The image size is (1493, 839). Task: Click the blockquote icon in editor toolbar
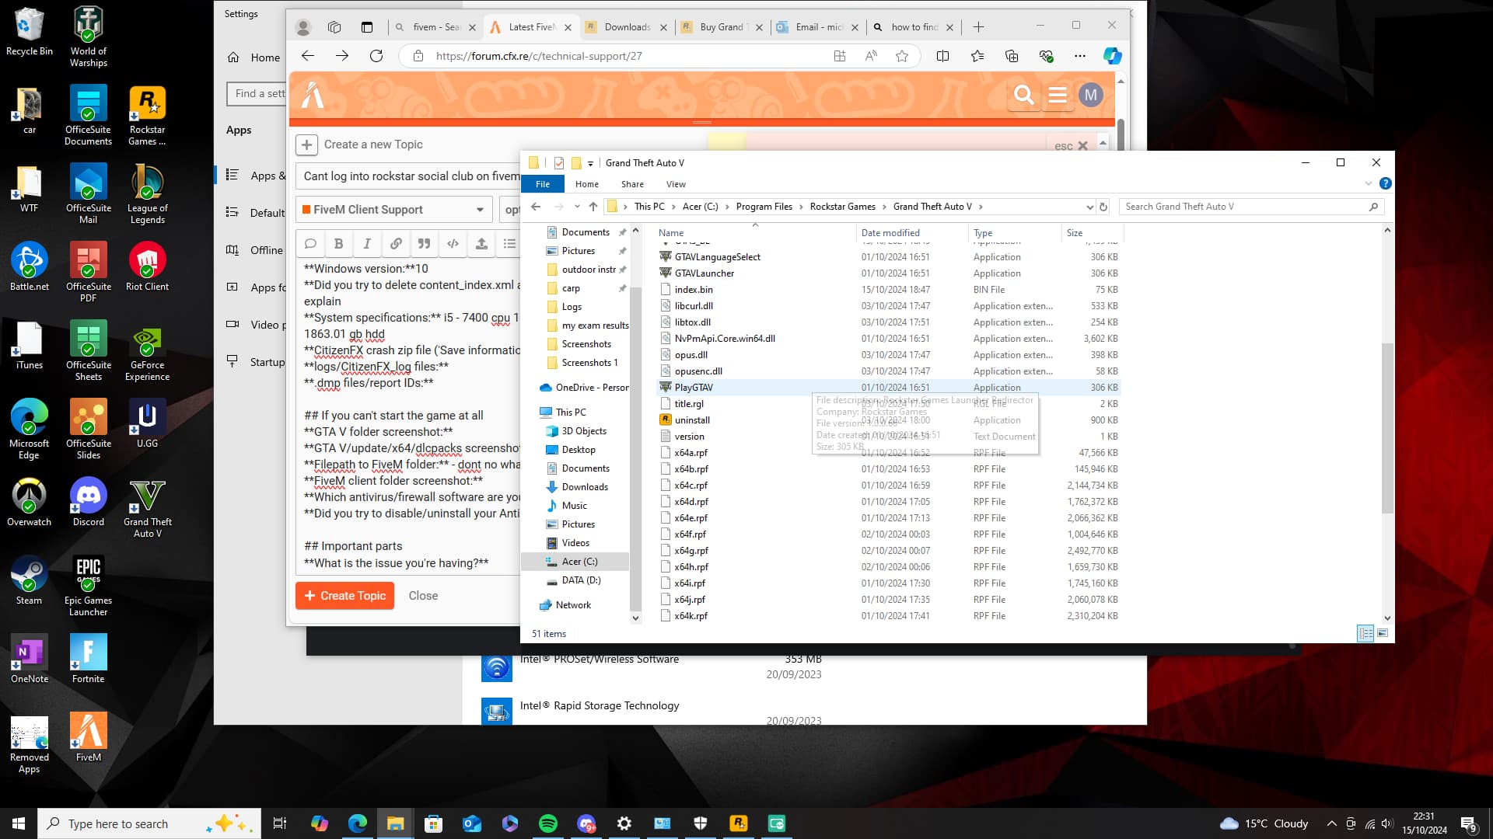(424, 244)
